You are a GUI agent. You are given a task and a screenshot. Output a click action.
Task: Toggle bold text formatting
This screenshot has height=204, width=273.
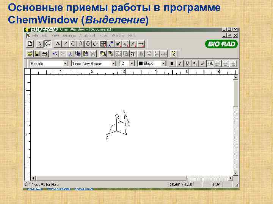(172, 63)
